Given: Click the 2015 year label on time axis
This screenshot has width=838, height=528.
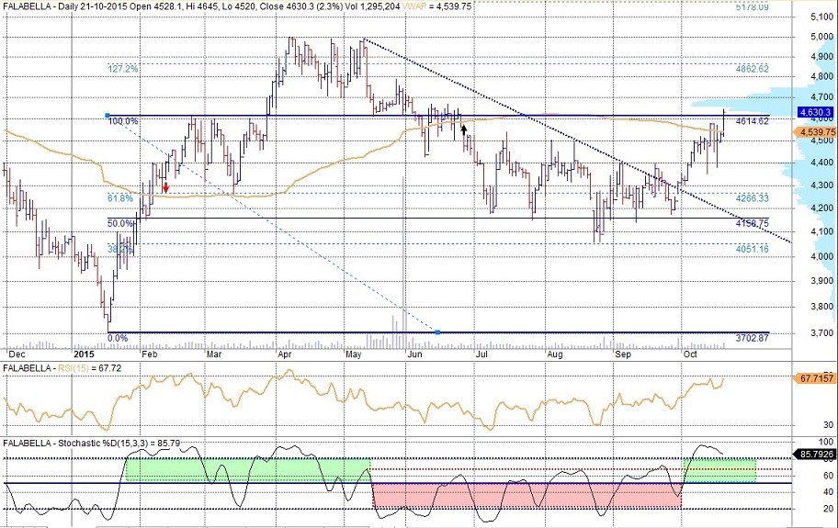Looking at the screenshot, I should [x=84, y=354].
